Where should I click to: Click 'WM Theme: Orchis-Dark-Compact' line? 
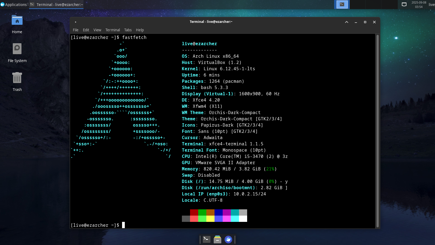(221, 112)
